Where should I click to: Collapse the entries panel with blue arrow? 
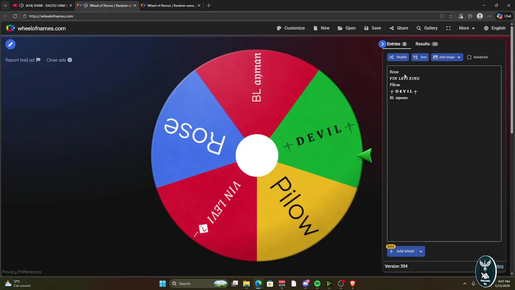click(382, 44)
